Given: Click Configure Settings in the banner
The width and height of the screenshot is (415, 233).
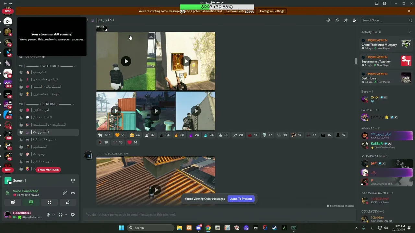Looking at the screenshot, I should (x=272, y=11).
